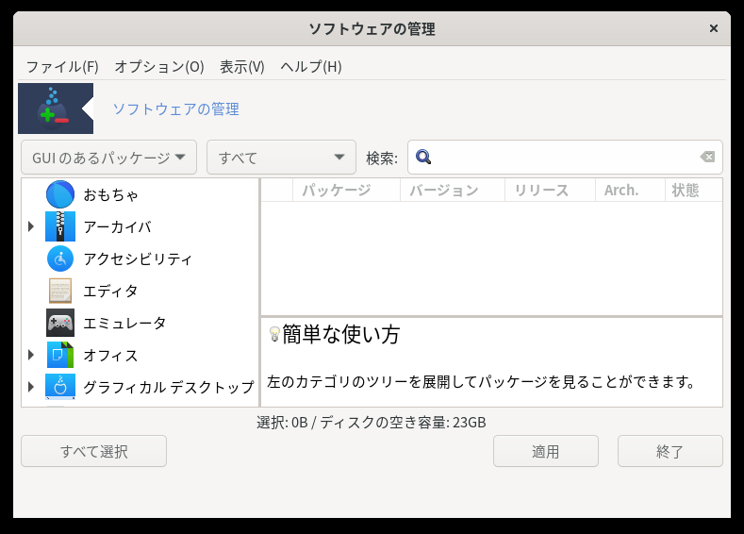Open the 表示(V) menu
744x534 pixels.
point(242,67)
